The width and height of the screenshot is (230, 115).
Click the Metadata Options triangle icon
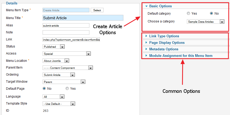146,49
